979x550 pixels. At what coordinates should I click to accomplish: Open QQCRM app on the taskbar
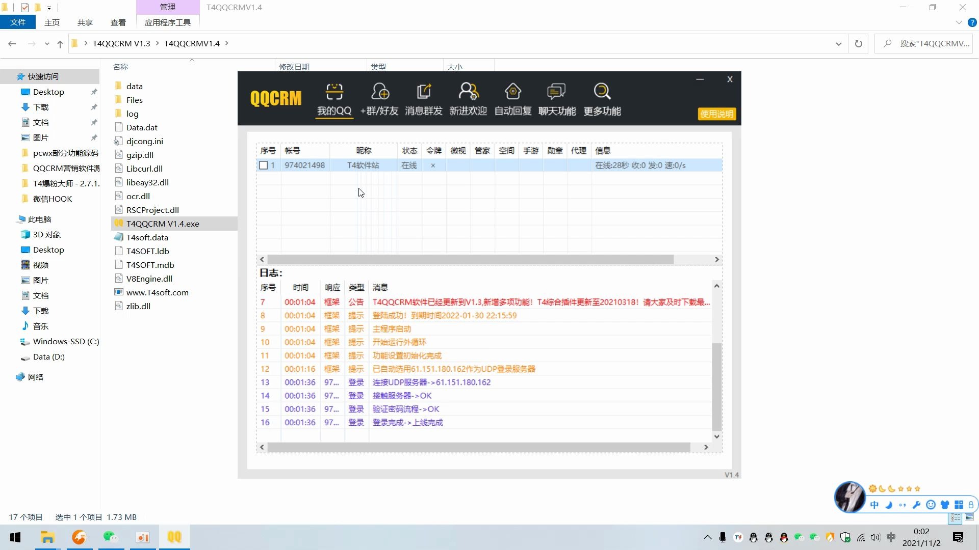tap(174, 537)
